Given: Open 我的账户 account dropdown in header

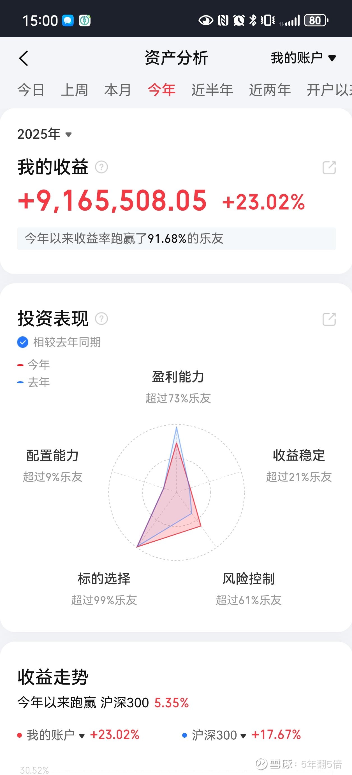Looking at the screenshot, I should (303, 58).
